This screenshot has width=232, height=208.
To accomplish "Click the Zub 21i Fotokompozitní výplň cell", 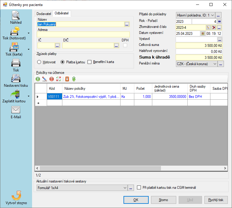I will point(91,97).
